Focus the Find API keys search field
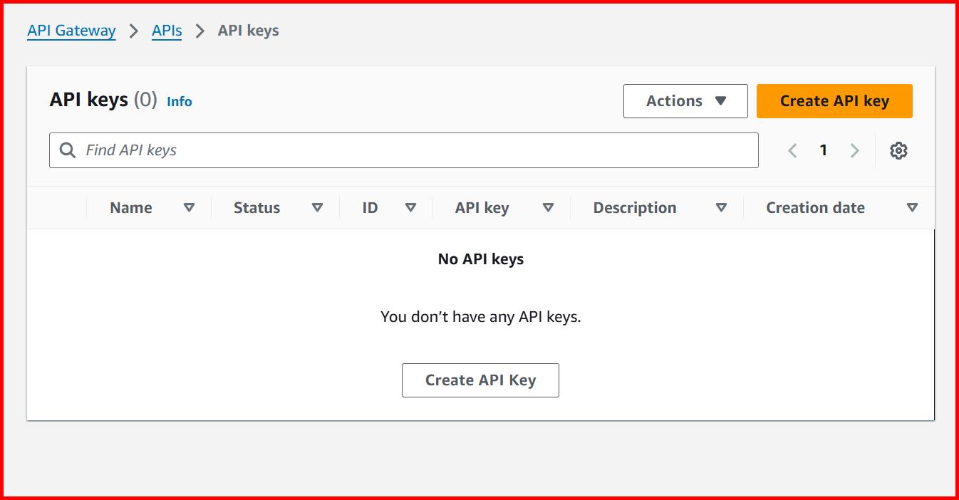The width and height of the screenshot is (959, 500). tap(404, 150)
